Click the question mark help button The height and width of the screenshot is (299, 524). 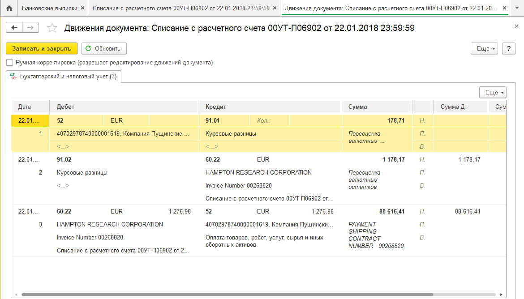click(508, 48)
